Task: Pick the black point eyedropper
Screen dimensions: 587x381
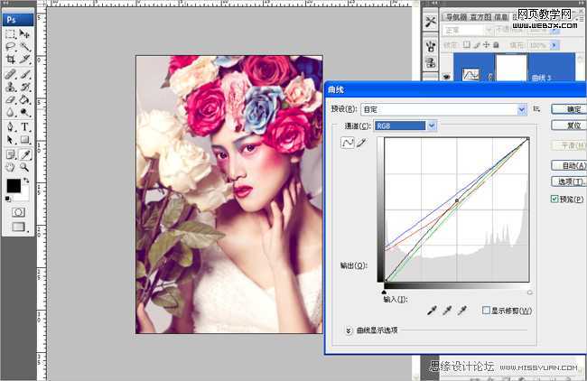Action: (431, 311)
